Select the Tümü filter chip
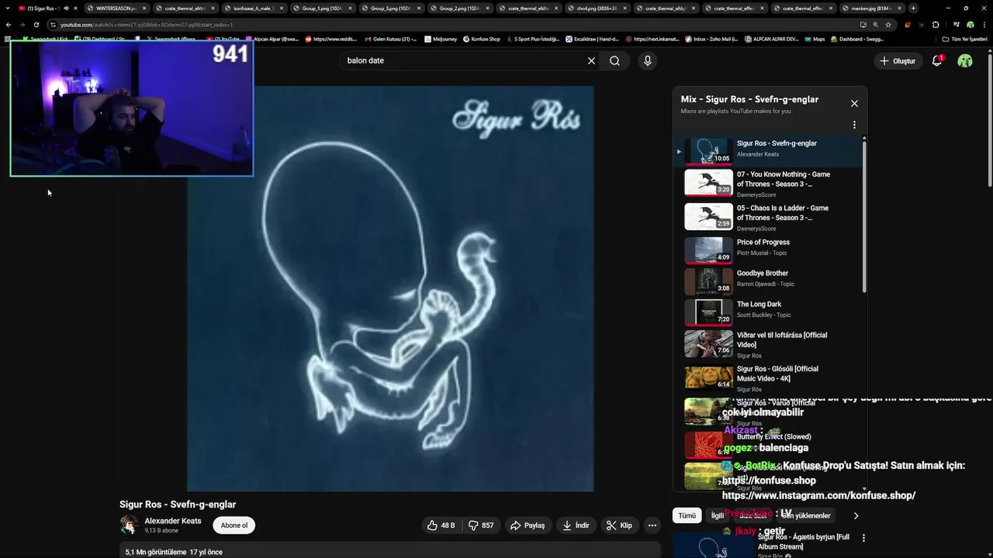This screenshot has width=993, height=558. [687, 515]
